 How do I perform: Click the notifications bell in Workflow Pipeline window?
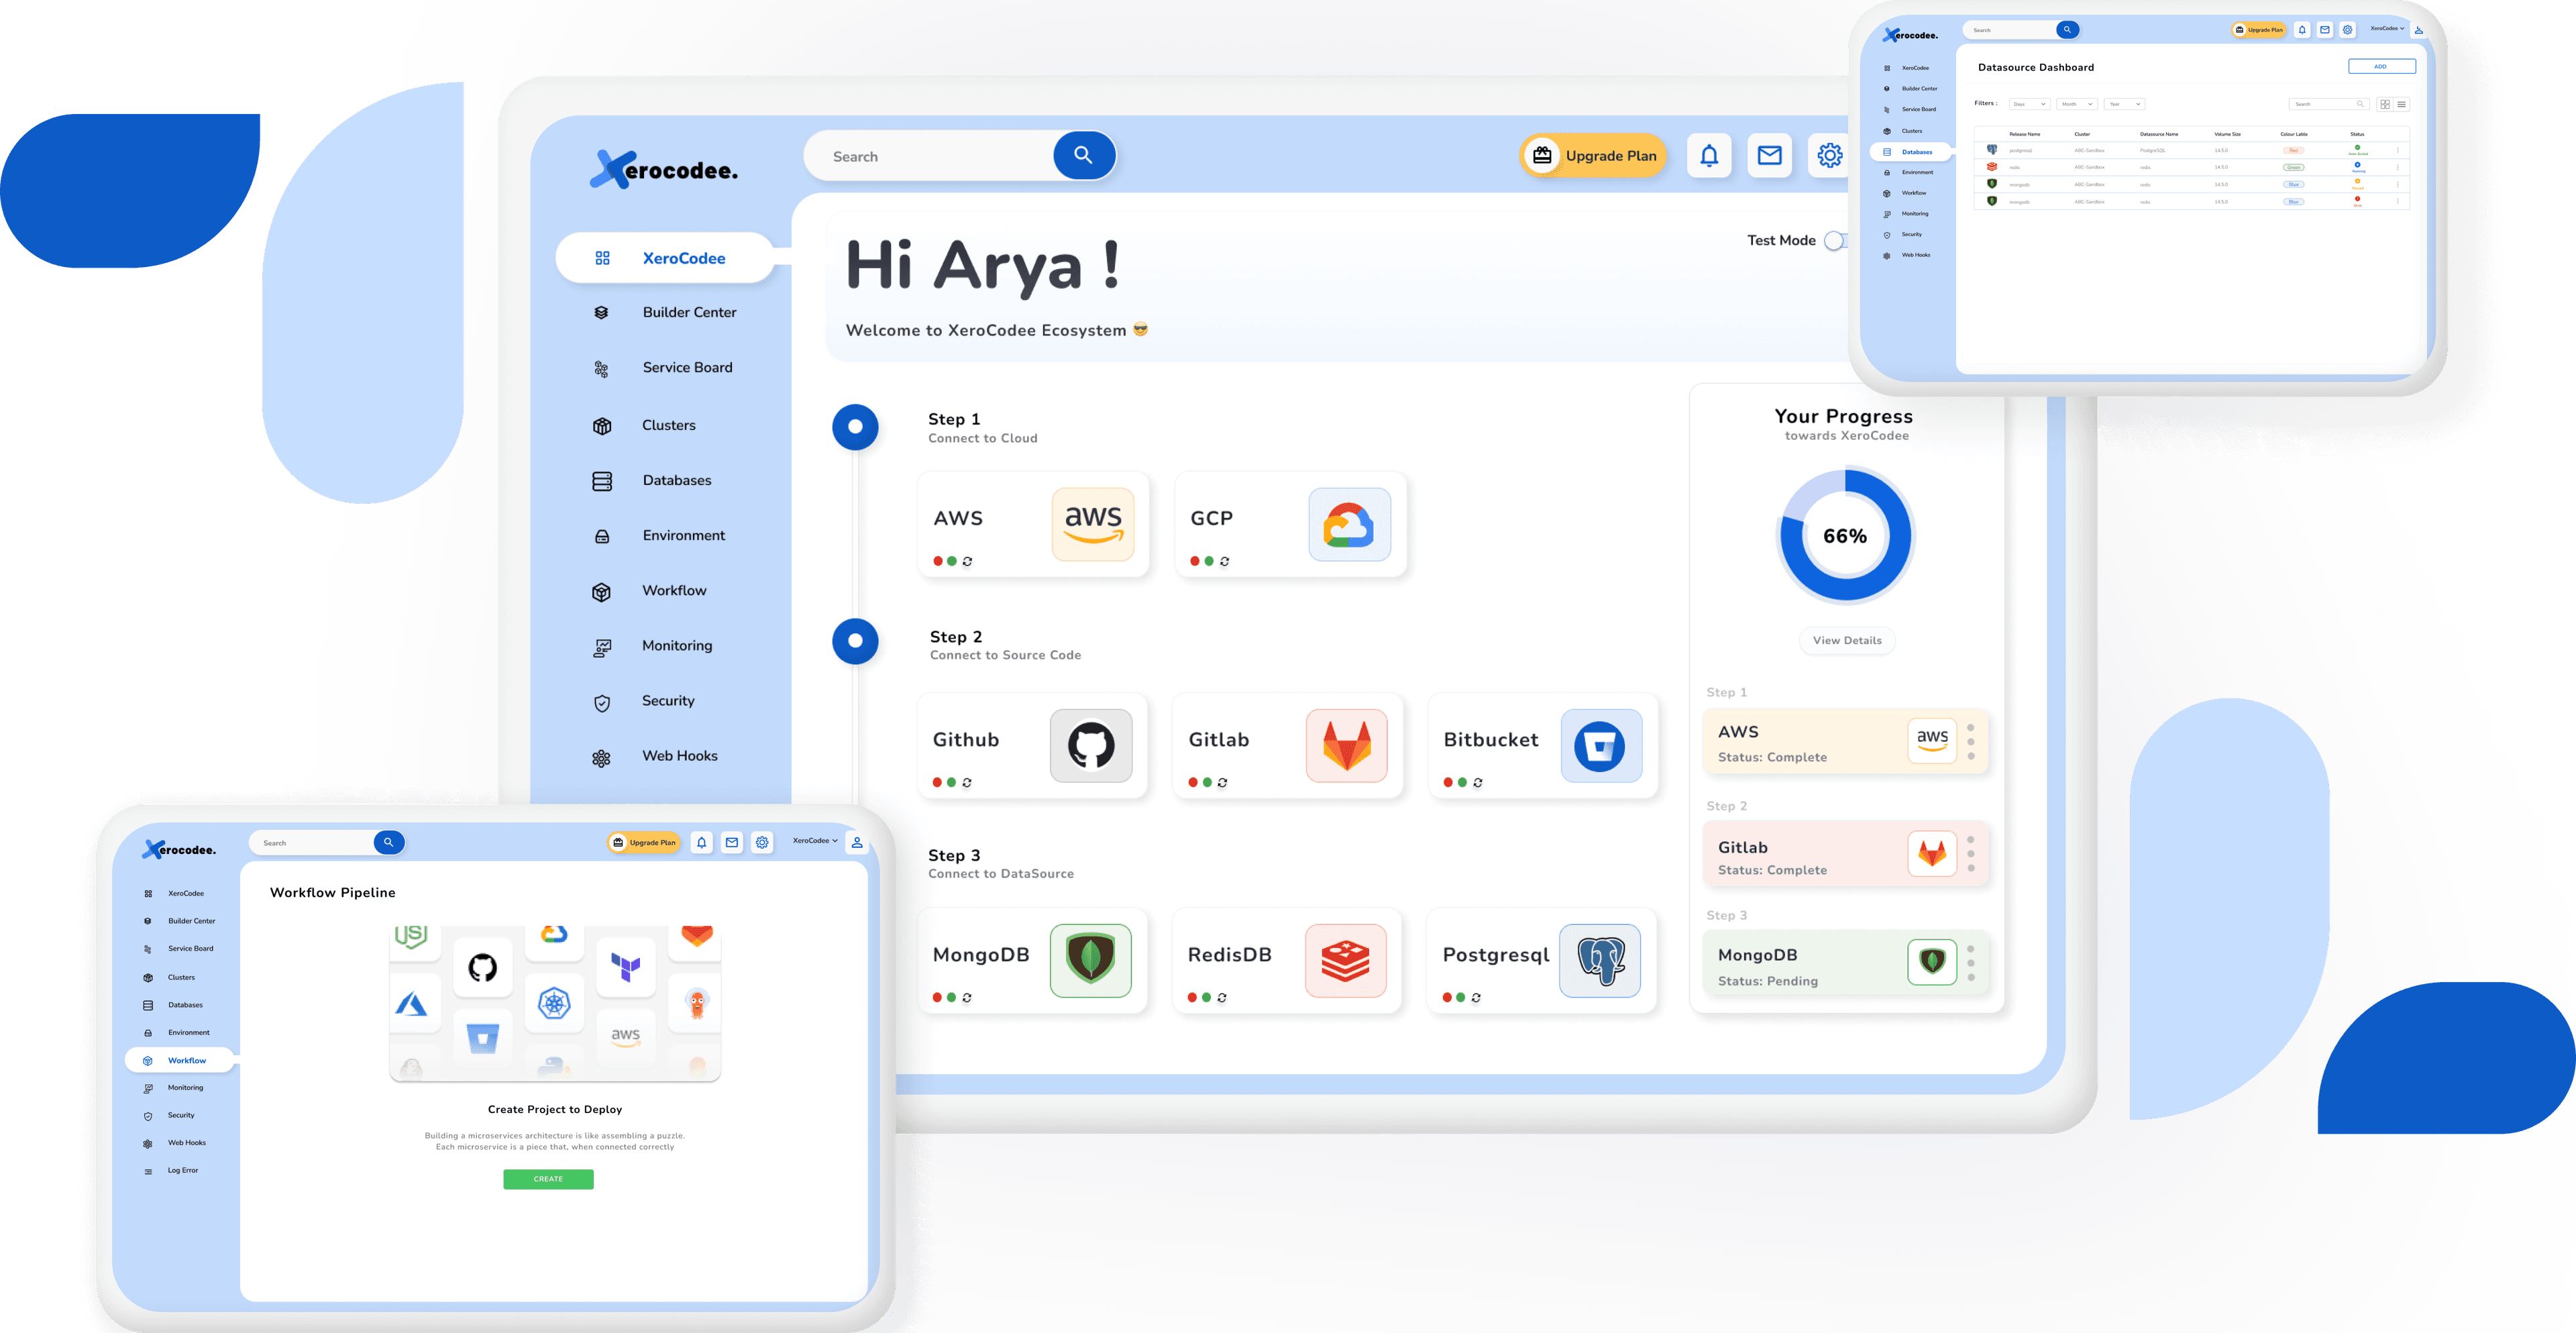pyautogui.click(x=701, y=842)
